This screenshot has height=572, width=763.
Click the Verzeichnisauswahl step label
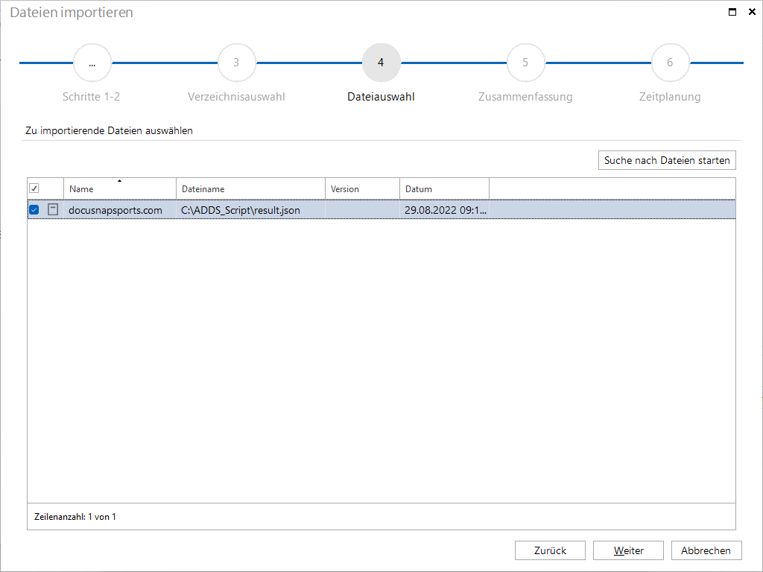click(236, 97)
